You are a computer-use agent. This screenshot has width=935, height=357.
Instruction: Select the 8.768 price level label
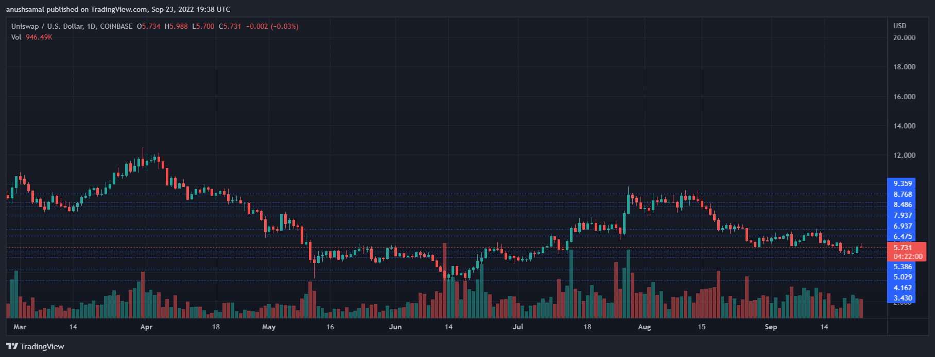click(x=903, y=194)
